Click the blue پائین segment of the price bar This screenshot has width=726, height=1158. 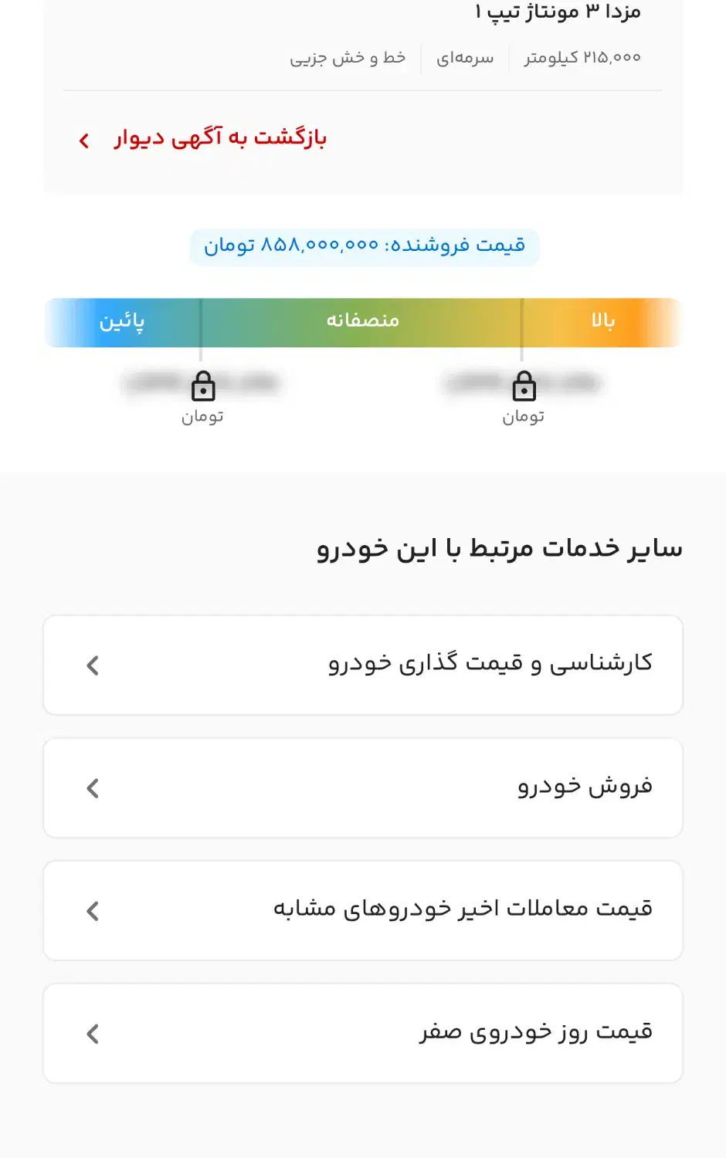122,322
